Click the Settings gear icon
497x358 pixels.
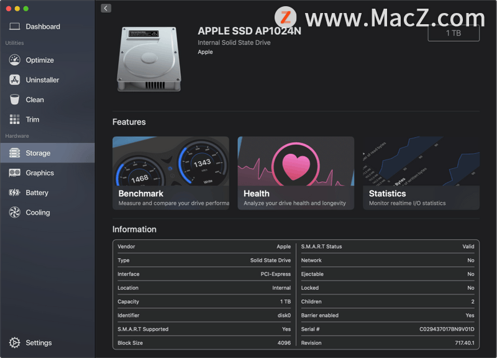(x=14, y=342)
